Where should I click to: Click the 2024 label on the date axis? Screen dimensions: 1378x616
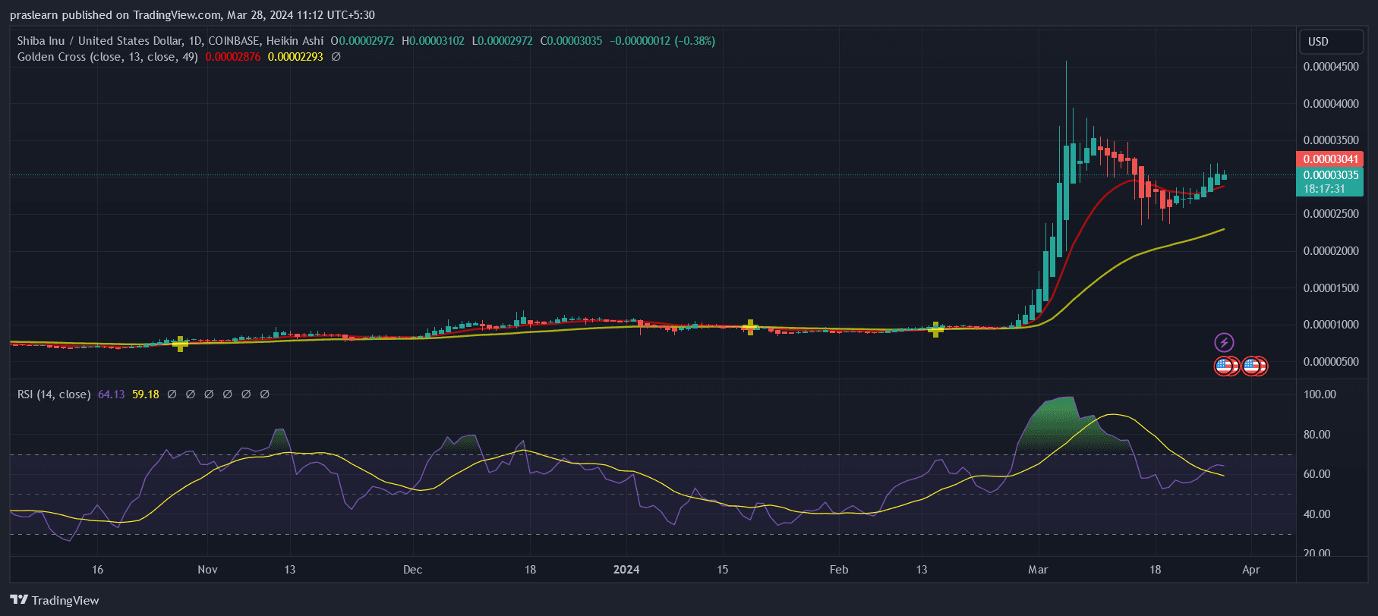pos(626,570)
